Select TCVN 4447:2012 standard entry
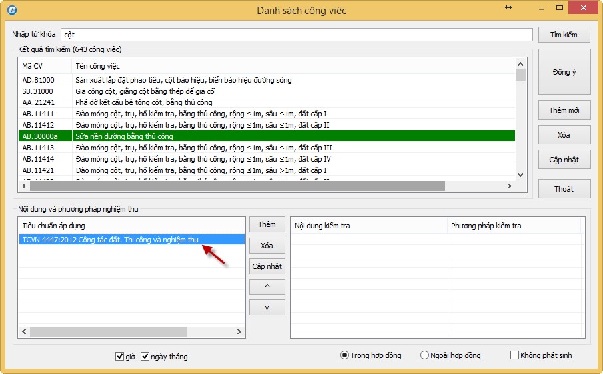The width and height of the screenshot is (603, 374). [x=110, y=240]
